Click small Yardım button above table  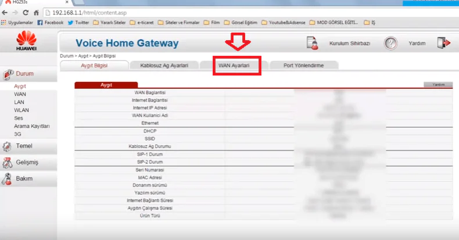pos(438,85)
